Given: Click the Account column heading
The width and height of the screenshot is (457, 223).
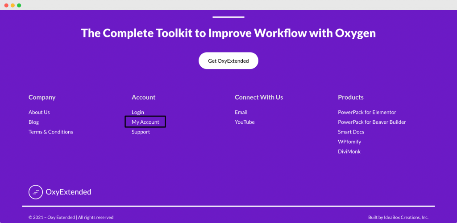Looking at the screenshot, I should pos(144,97).
